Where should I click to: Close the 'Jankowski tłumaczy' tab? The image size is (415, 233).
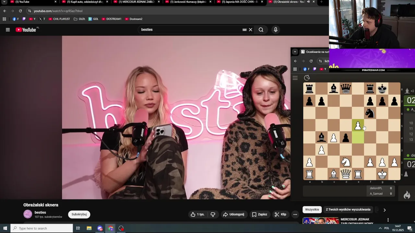(x=210, y=2)
